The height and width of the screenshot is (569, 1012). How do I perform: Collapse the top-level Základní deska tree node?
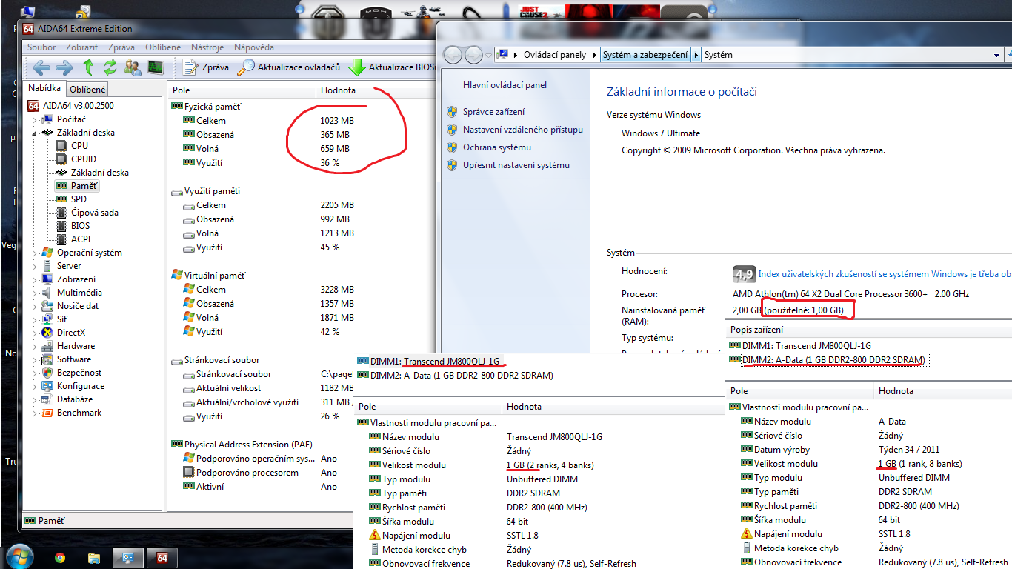34,133
